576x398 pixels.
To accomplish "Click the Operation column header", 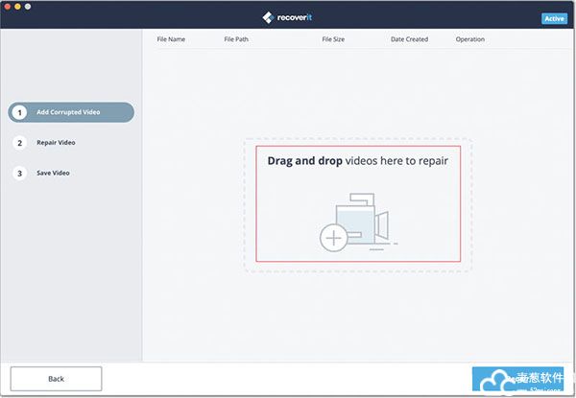I will [469, 39].
